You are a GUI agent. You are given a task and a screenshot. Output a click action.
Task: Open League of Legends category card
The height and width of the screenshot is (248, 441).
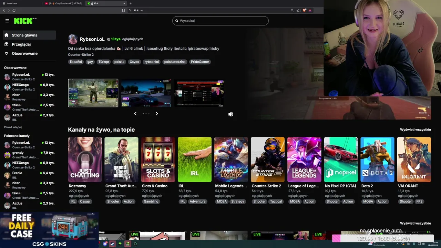pyautogui.click(x=304, y=159)
